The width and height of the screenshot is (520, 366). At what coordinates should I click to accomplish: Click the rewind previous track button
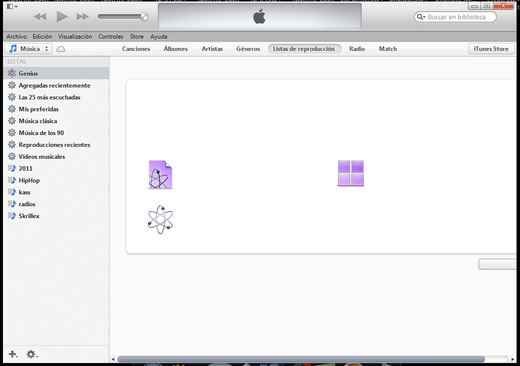click(x=40, y=17)
